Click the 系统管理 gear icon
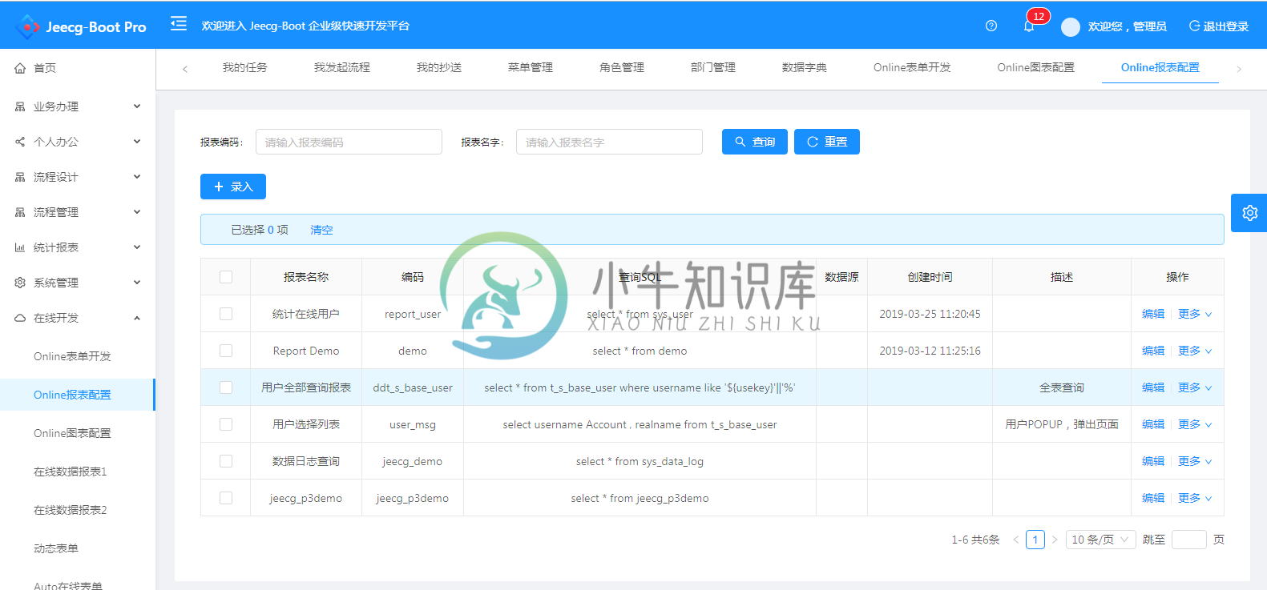 pos(20,283)
